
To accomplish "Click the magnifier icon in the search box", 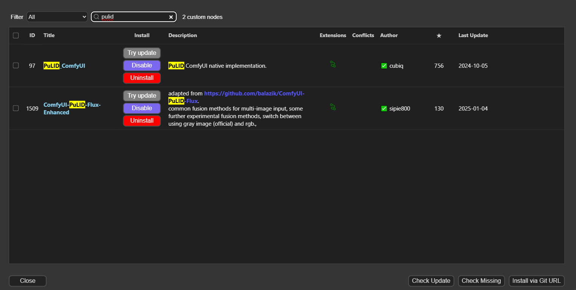I will tap(96, 17).
